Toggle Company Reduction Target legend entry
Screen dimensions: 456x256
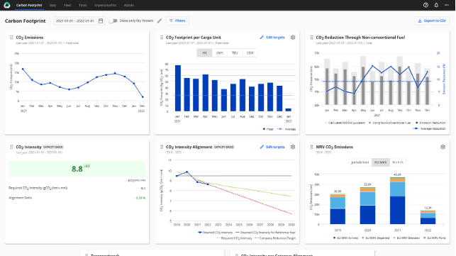tap(275, 238)
